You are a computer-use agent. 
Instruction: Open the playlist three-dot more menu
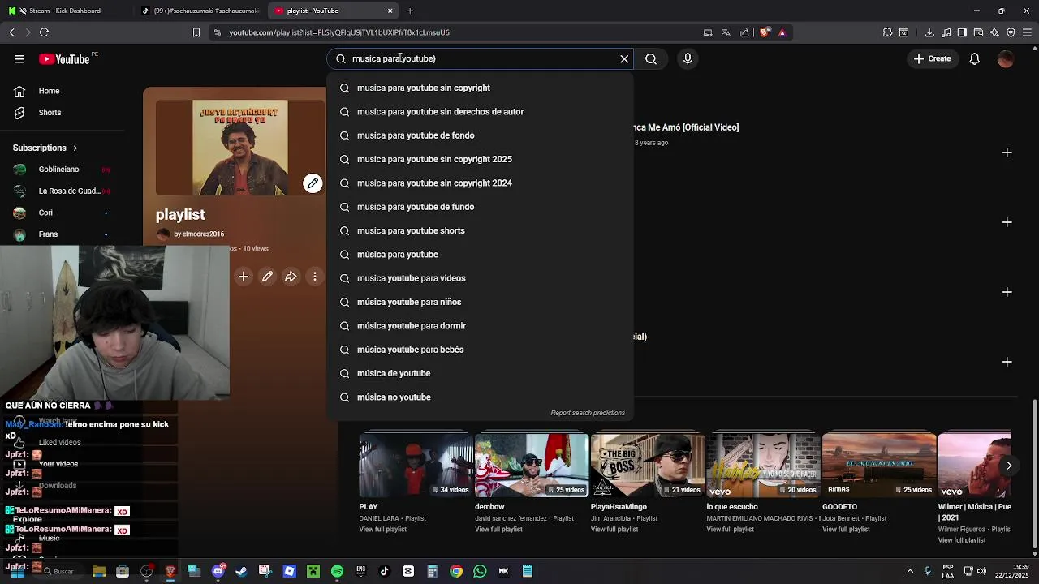[x=315, y=277]
